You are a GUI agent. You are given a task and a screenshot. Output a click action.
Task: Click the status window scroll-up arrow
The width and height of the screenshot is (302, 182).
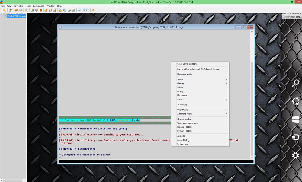[252, 31]
